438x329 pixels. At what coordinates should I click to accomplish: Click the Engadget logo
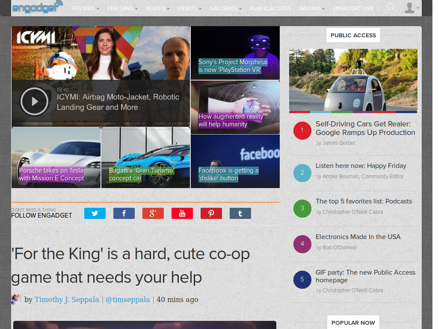pyautogui.click(x=38, y=7)
